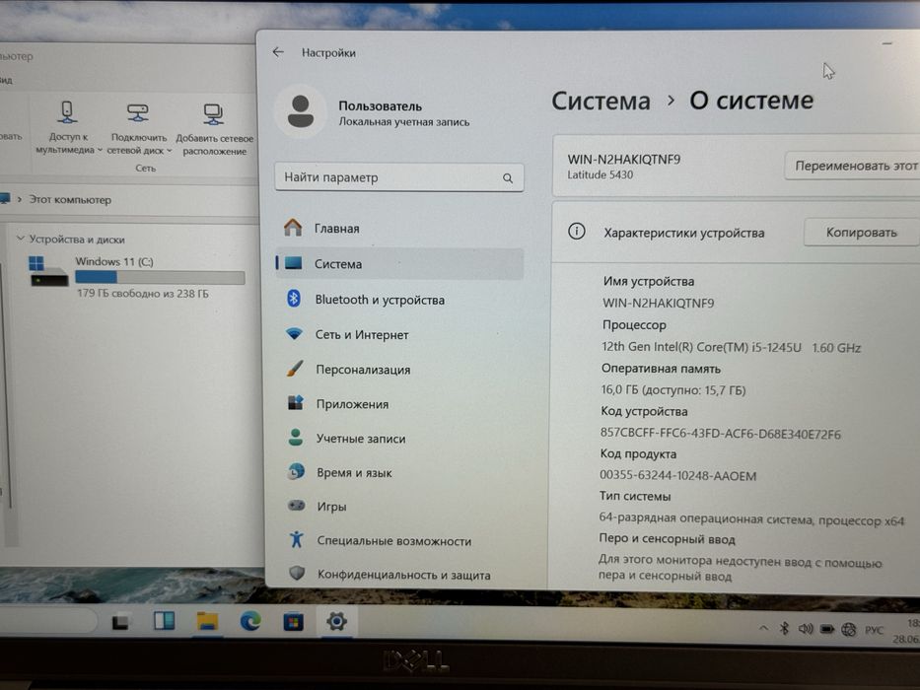The height and width of the screenshot is (690, 920).
Task: Open dropdown arrow of Подключить сетевой диск
Action: (170, 151)
